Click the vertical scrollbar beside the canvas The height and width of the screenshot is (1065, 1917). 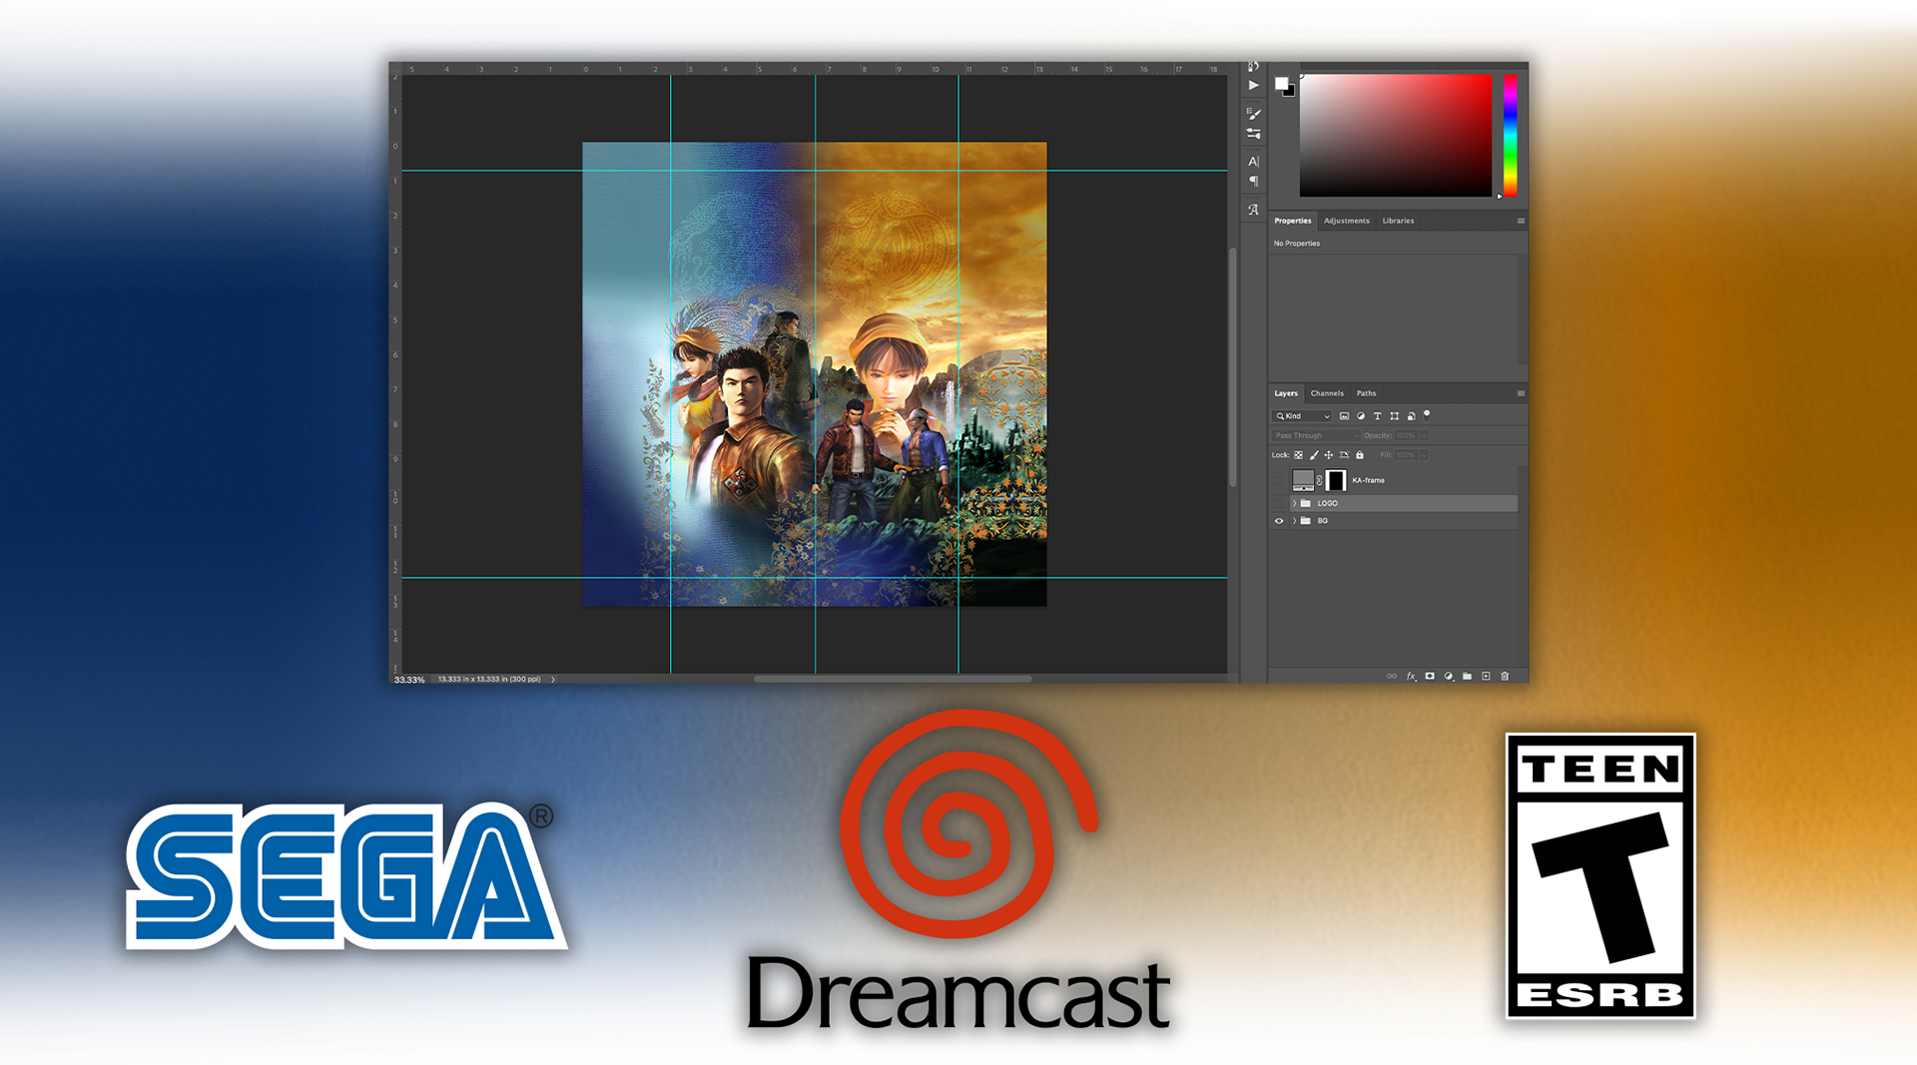coord(1233,367)
